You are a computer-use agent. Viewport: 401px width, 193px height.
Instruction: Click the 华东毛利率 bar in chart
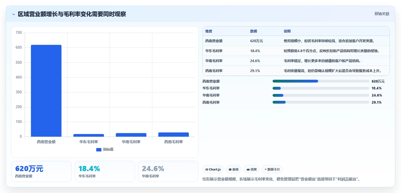coord(89,135)
